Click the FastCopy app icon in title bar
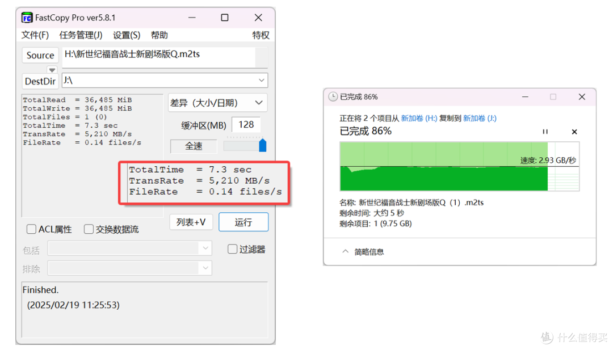Image resolution: width=613 pixels, height=350 pixels. click(x=27, y=18)
